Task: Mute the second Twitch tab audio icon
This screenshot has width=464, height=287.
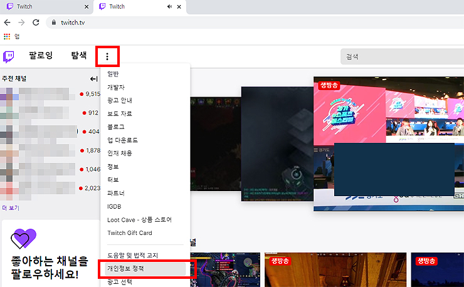Action: coord(169,6)
